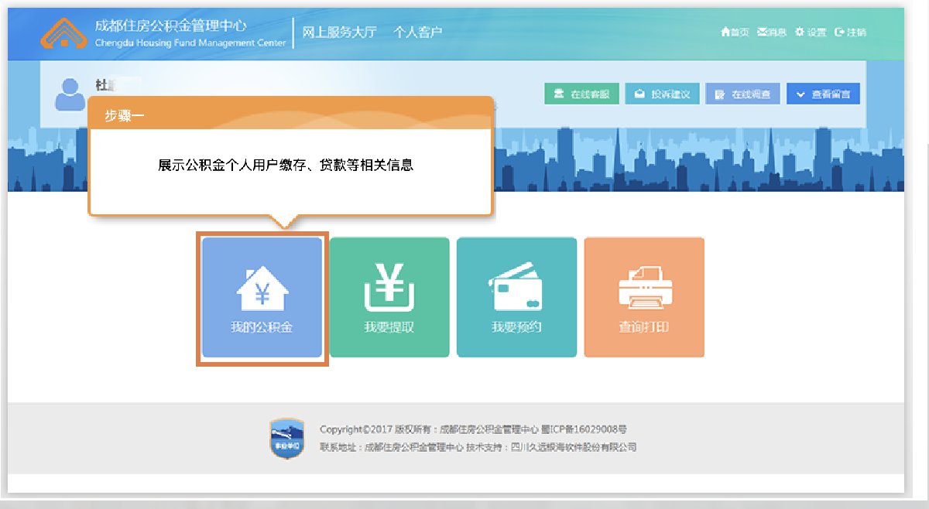This screenshot has height=509, width=929.
Task: Click the Chengdu Housing Fund logo
Action: point(64,32)
